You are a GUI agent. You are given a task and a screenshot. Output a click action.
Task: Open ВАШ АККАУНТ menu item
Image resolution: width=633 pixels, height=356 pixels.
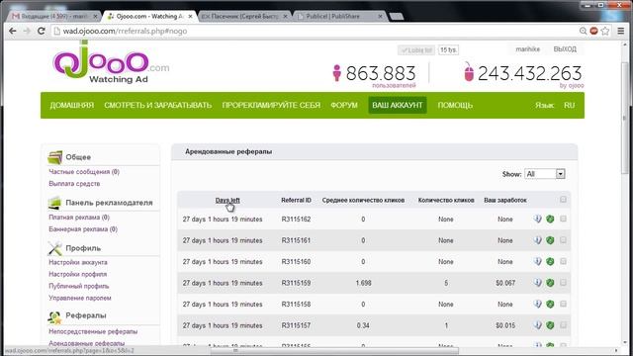398,106
